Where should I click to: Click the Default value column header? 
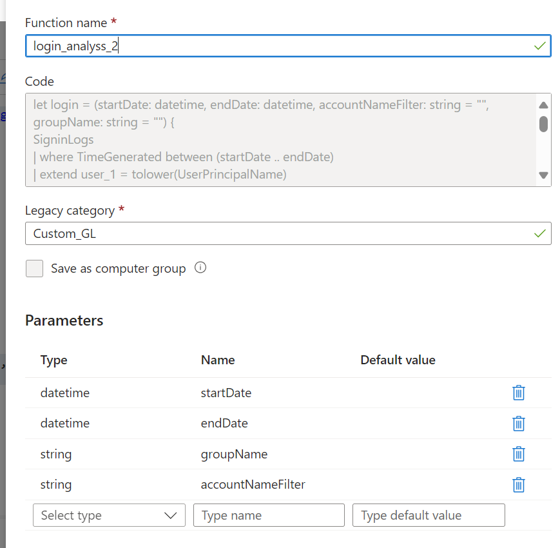[x=398, y=360]
